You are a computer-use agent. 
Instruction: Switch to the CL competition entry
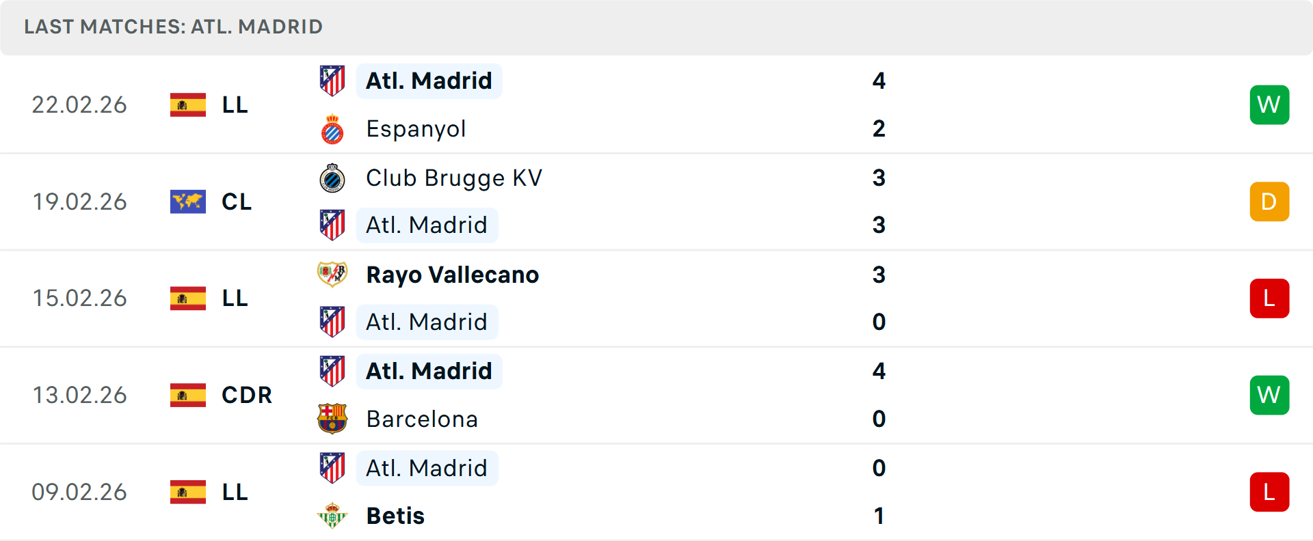(236, 202)
